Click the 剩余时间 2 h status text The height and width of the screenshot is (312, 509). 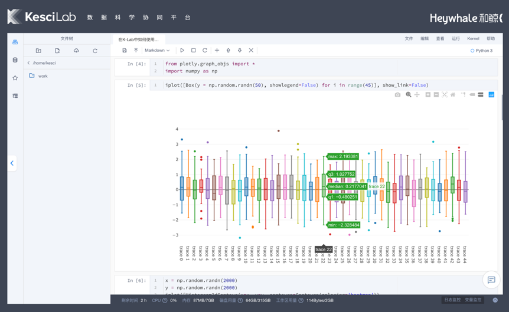134,300
